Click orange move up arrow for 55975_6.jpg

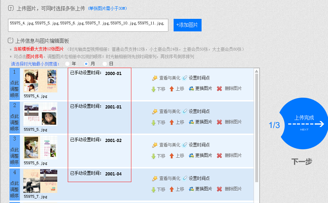click(172, 156)
